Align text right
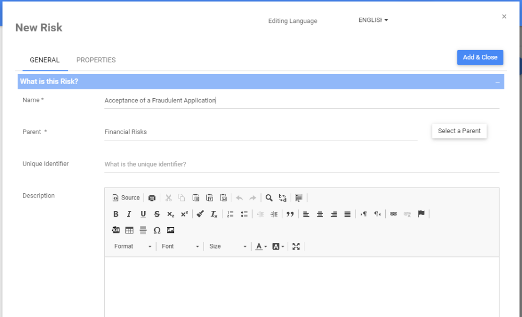 pos(334,214)
